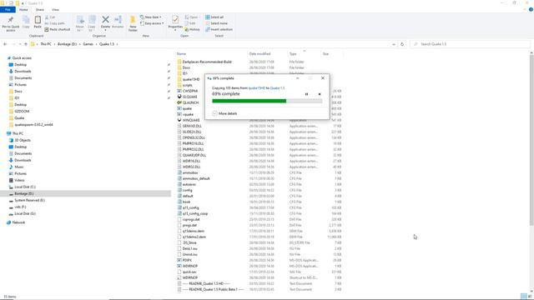
Task: Select the WINQUAKE application file
Action: tap(190, 120)
